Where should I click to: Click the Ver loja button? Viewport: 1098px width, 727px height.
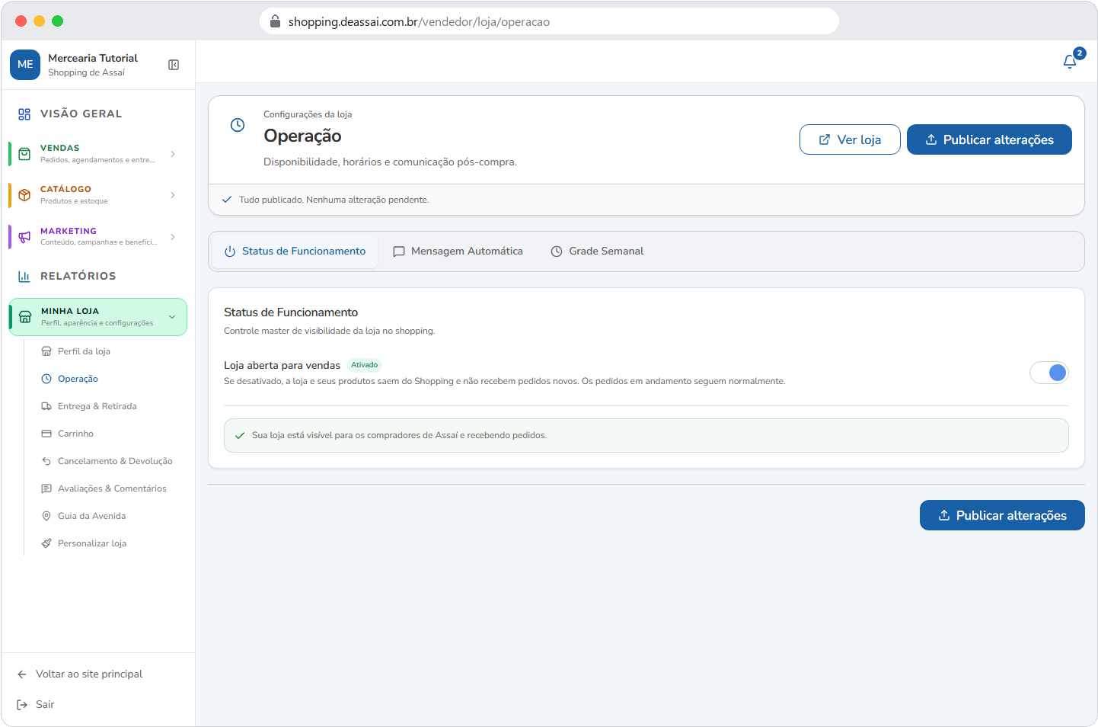(850, 139)
